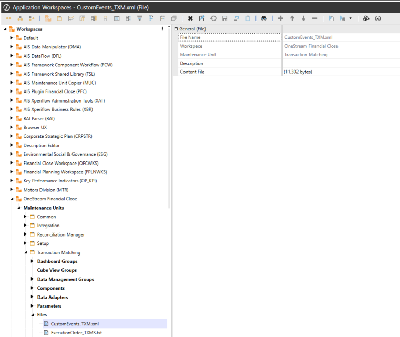Expand AIS Data Manipulator (DMA) node
Viewport: 400px width, 337px height.
(11, 47)
